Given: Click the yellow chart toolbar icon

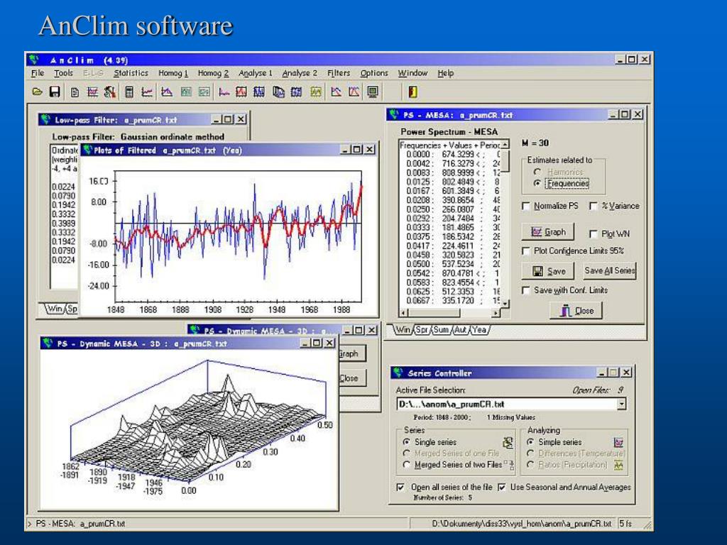Looking at the screenshot, I should [x=316, y=92].
